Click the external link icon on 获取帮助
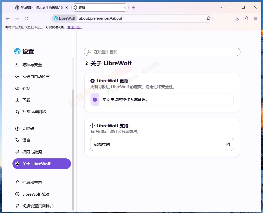This screenshot has width=263, height=213. [228, 144]
